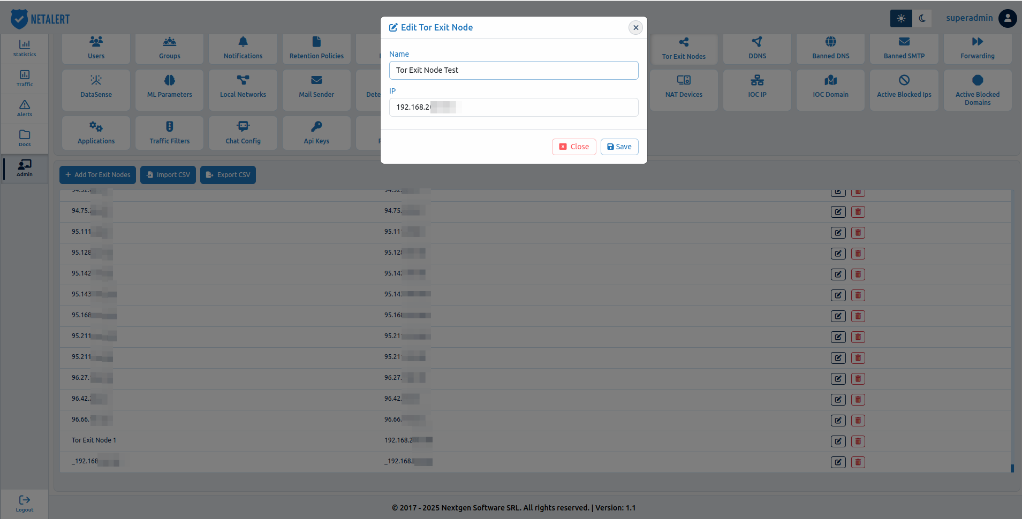Open IOC Domain tile
Image resolution: width=1022 pixels, height=519 pixels.
[x=830, y=90]
